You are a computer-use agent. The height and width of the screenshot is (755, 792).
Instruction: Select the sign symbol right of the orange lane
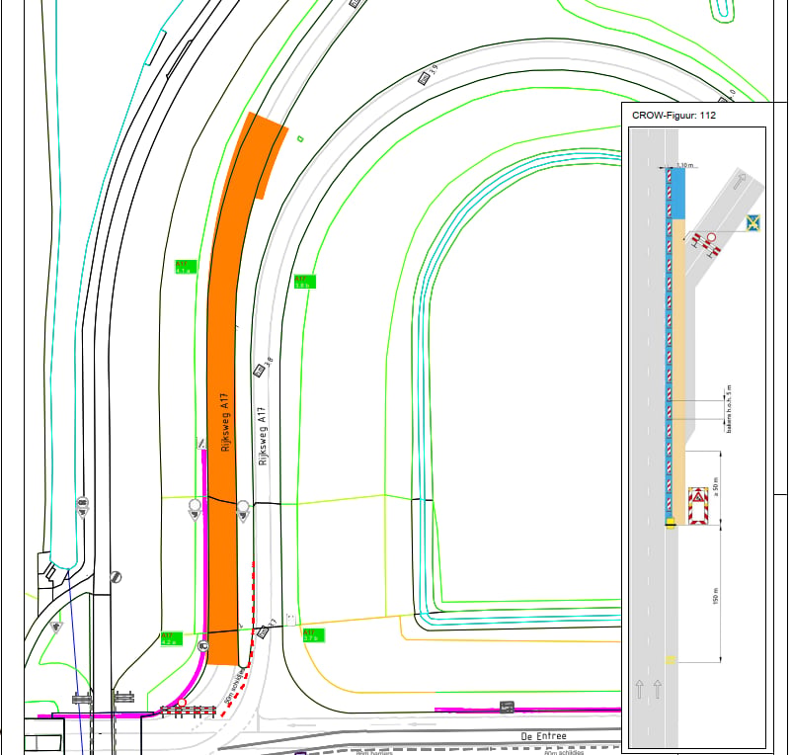click(243, 510)
